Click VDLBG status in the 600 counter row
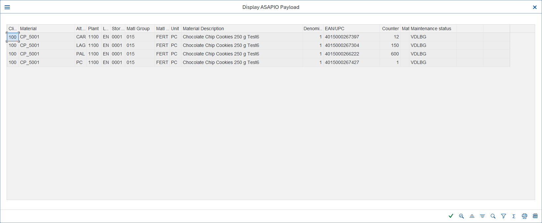Image resolution: width=542 pixels, height=223 pixels. (x=433, y=54)
